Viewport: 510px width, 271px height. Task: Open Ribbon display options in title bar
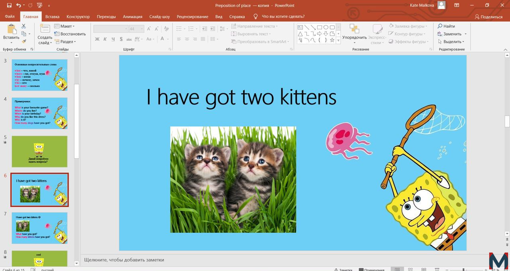click(457, 6)
